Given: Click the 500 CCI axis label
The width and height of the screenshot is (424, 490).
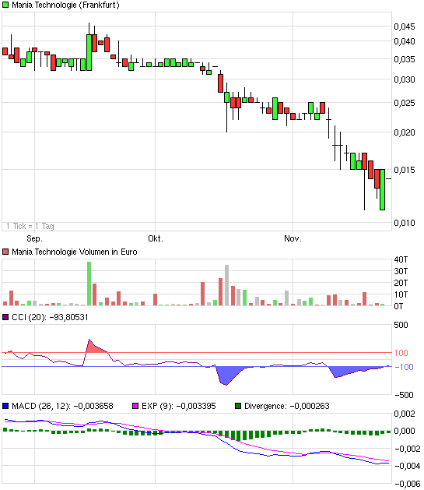Looking at the screenshot, I should tap(401, 325).
